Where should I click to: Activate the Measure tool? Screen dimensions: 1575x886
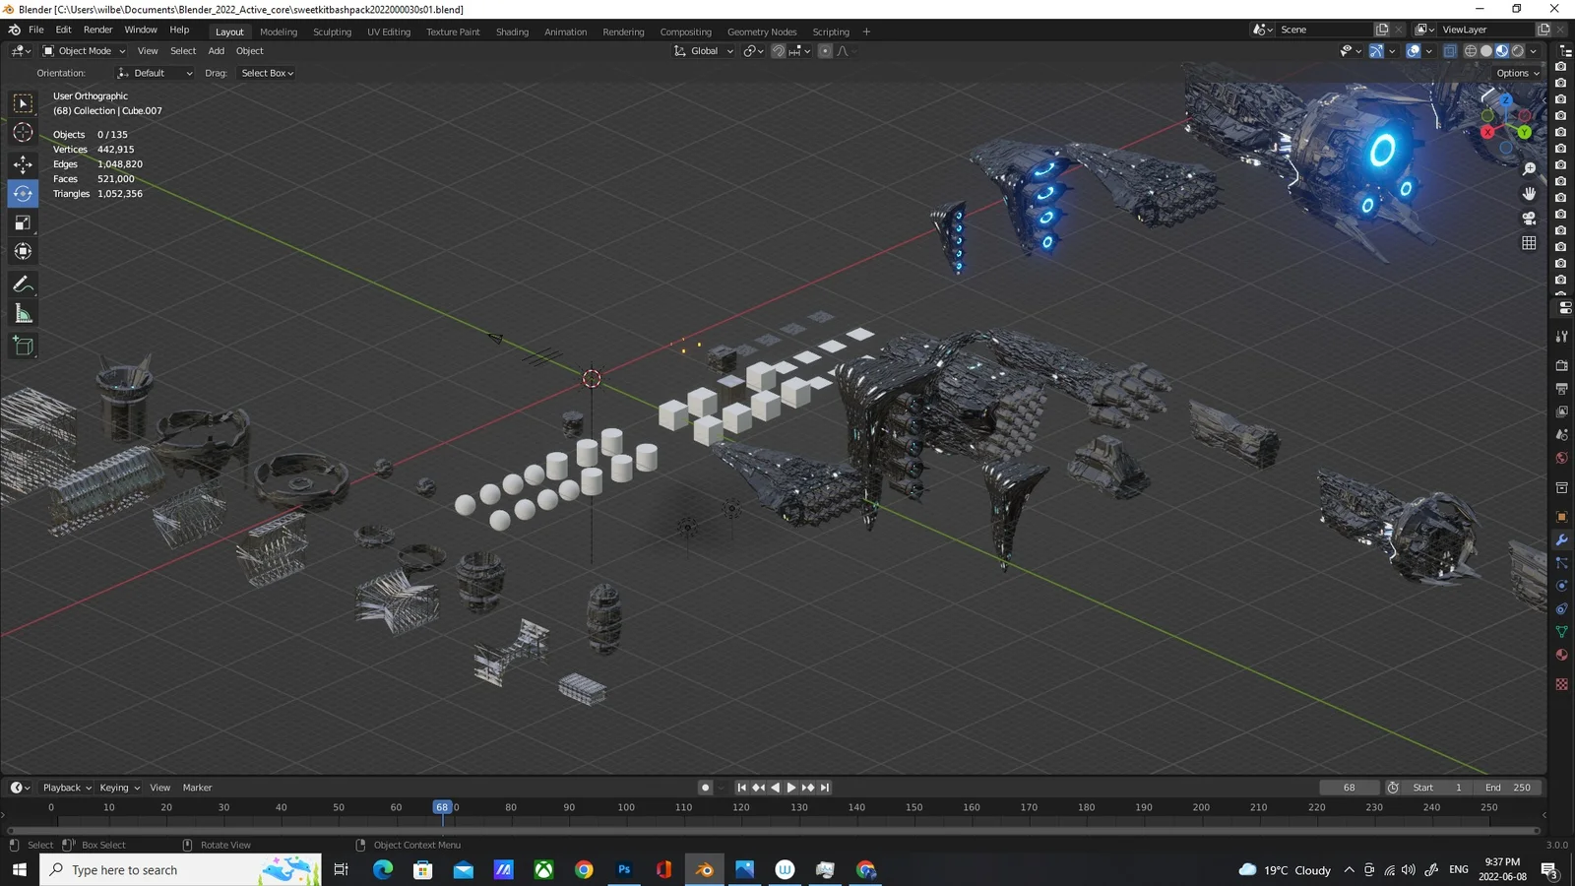(x=23, y=313)
